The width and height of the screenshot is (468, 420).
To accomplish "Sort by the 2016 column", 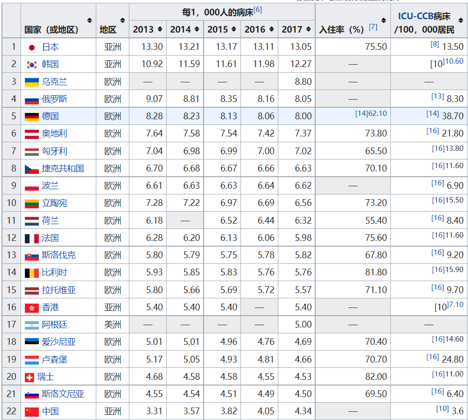I will 271,29.
